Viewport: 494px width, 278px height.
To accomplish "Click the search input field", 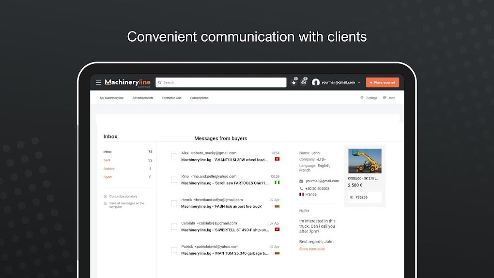I will (x=221, y=82).
